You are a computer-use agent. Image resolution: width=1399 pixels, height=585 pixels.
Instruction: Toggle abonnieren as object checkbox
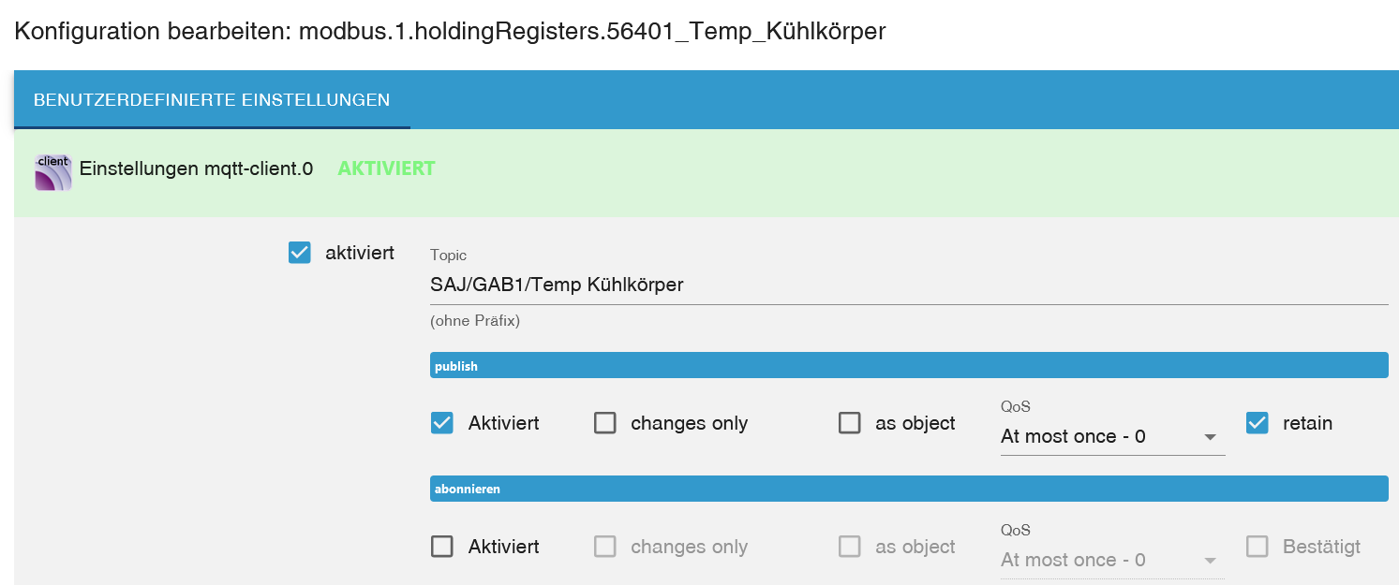click(x=850, y=547)
